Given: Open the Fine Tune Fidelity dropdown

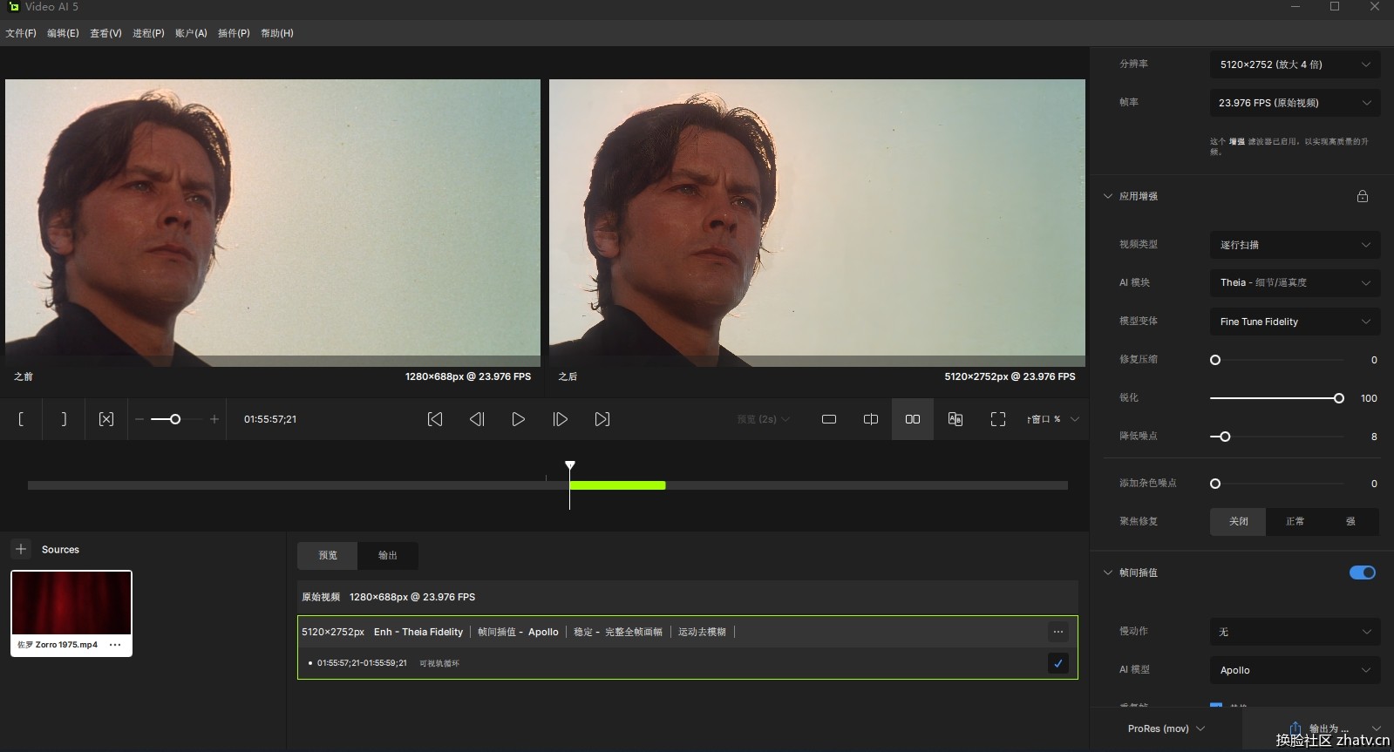Looking at the screenshot, I should pos(1295,322).
